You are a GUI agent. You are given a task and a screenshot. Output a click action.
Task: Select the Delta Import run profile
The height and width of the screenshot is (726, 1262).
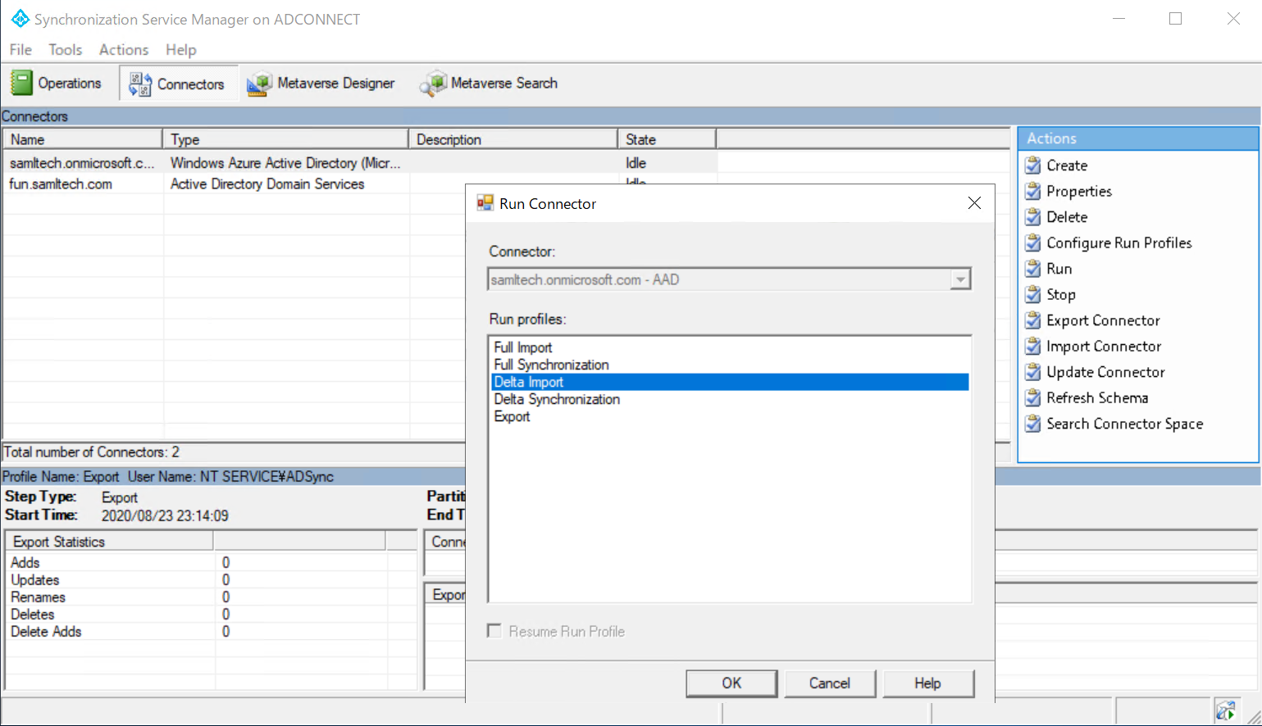click(730, 382)
